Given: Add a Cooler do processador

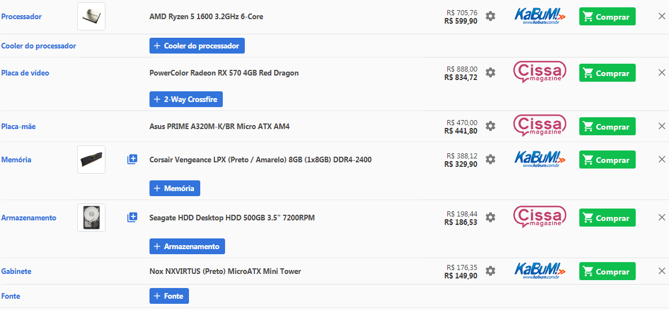Looking at the screenshot, I should [197, 46].
